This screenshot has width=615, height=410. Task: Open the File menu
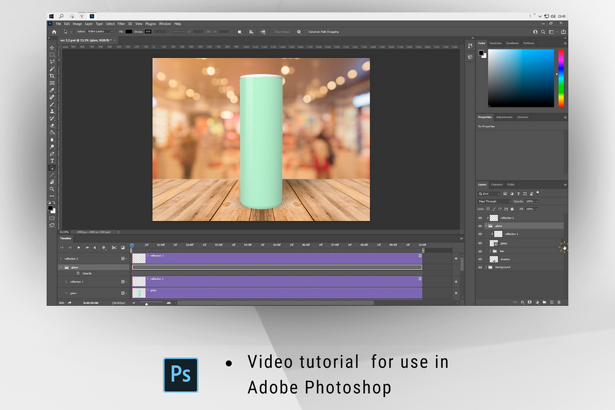point(58,24)
